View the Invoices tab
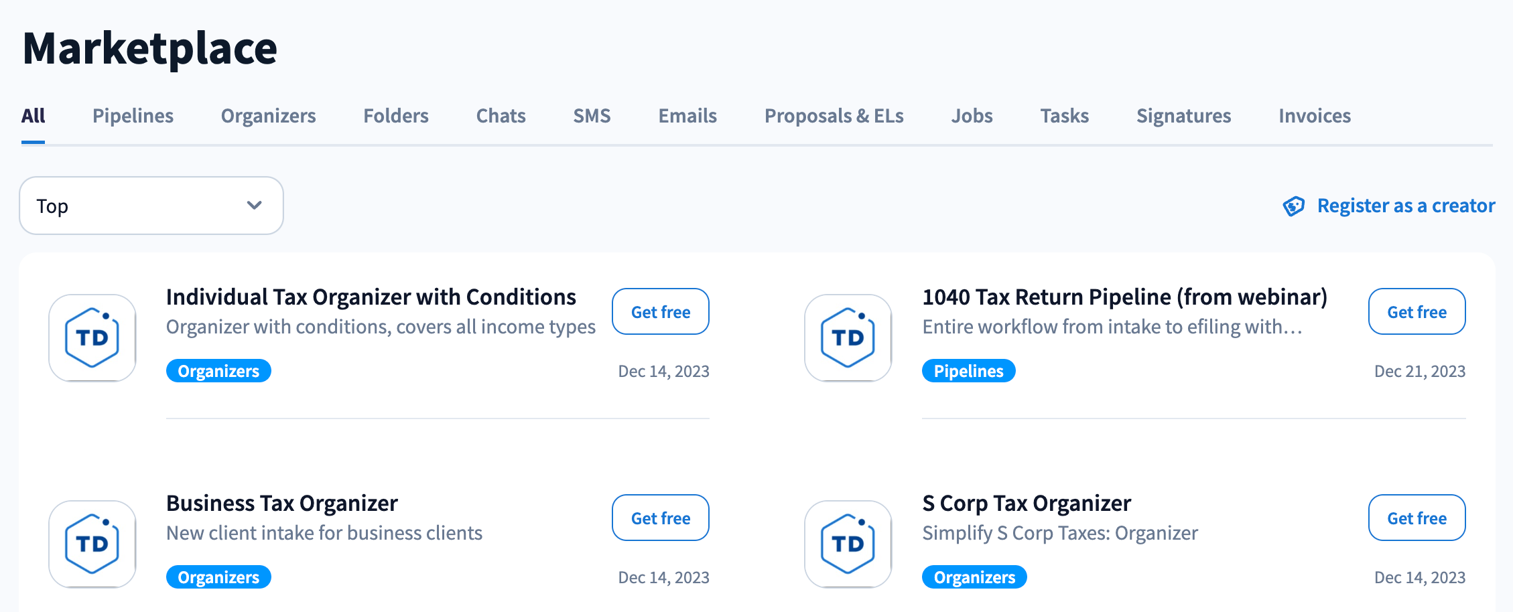This screenshot has width=1513, height=612. point(1314,116)
